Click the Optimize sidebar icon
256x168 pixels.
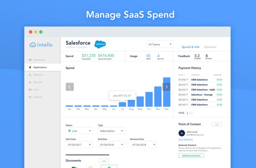30,75
